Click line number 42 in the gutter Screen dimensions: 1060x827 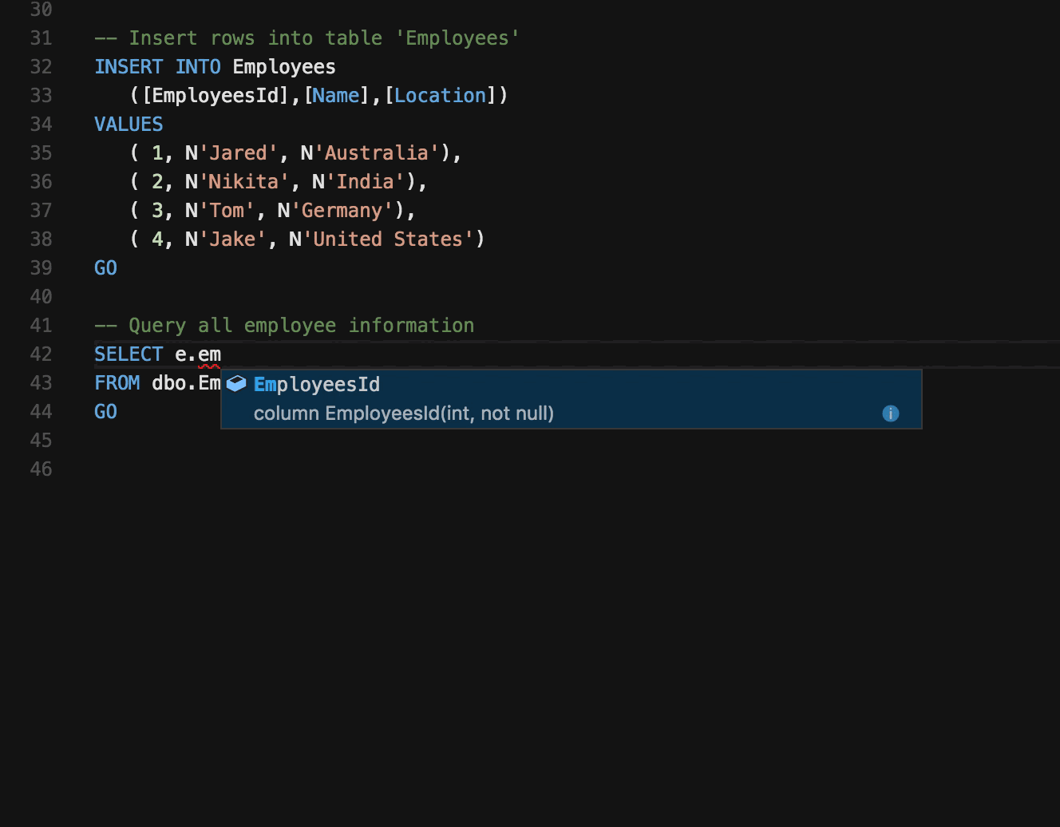[x=40, y=354]
